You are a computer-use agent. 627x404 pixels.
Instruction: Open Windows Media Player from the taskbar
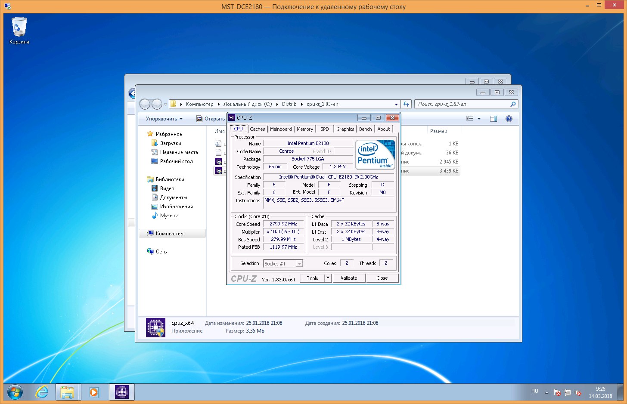coord(94,392)
